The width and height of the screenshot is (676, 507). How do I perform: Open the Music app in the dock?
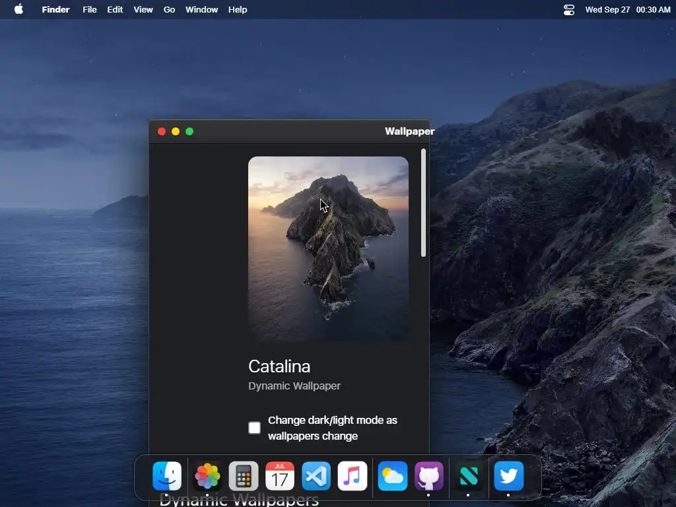[353, 476]
